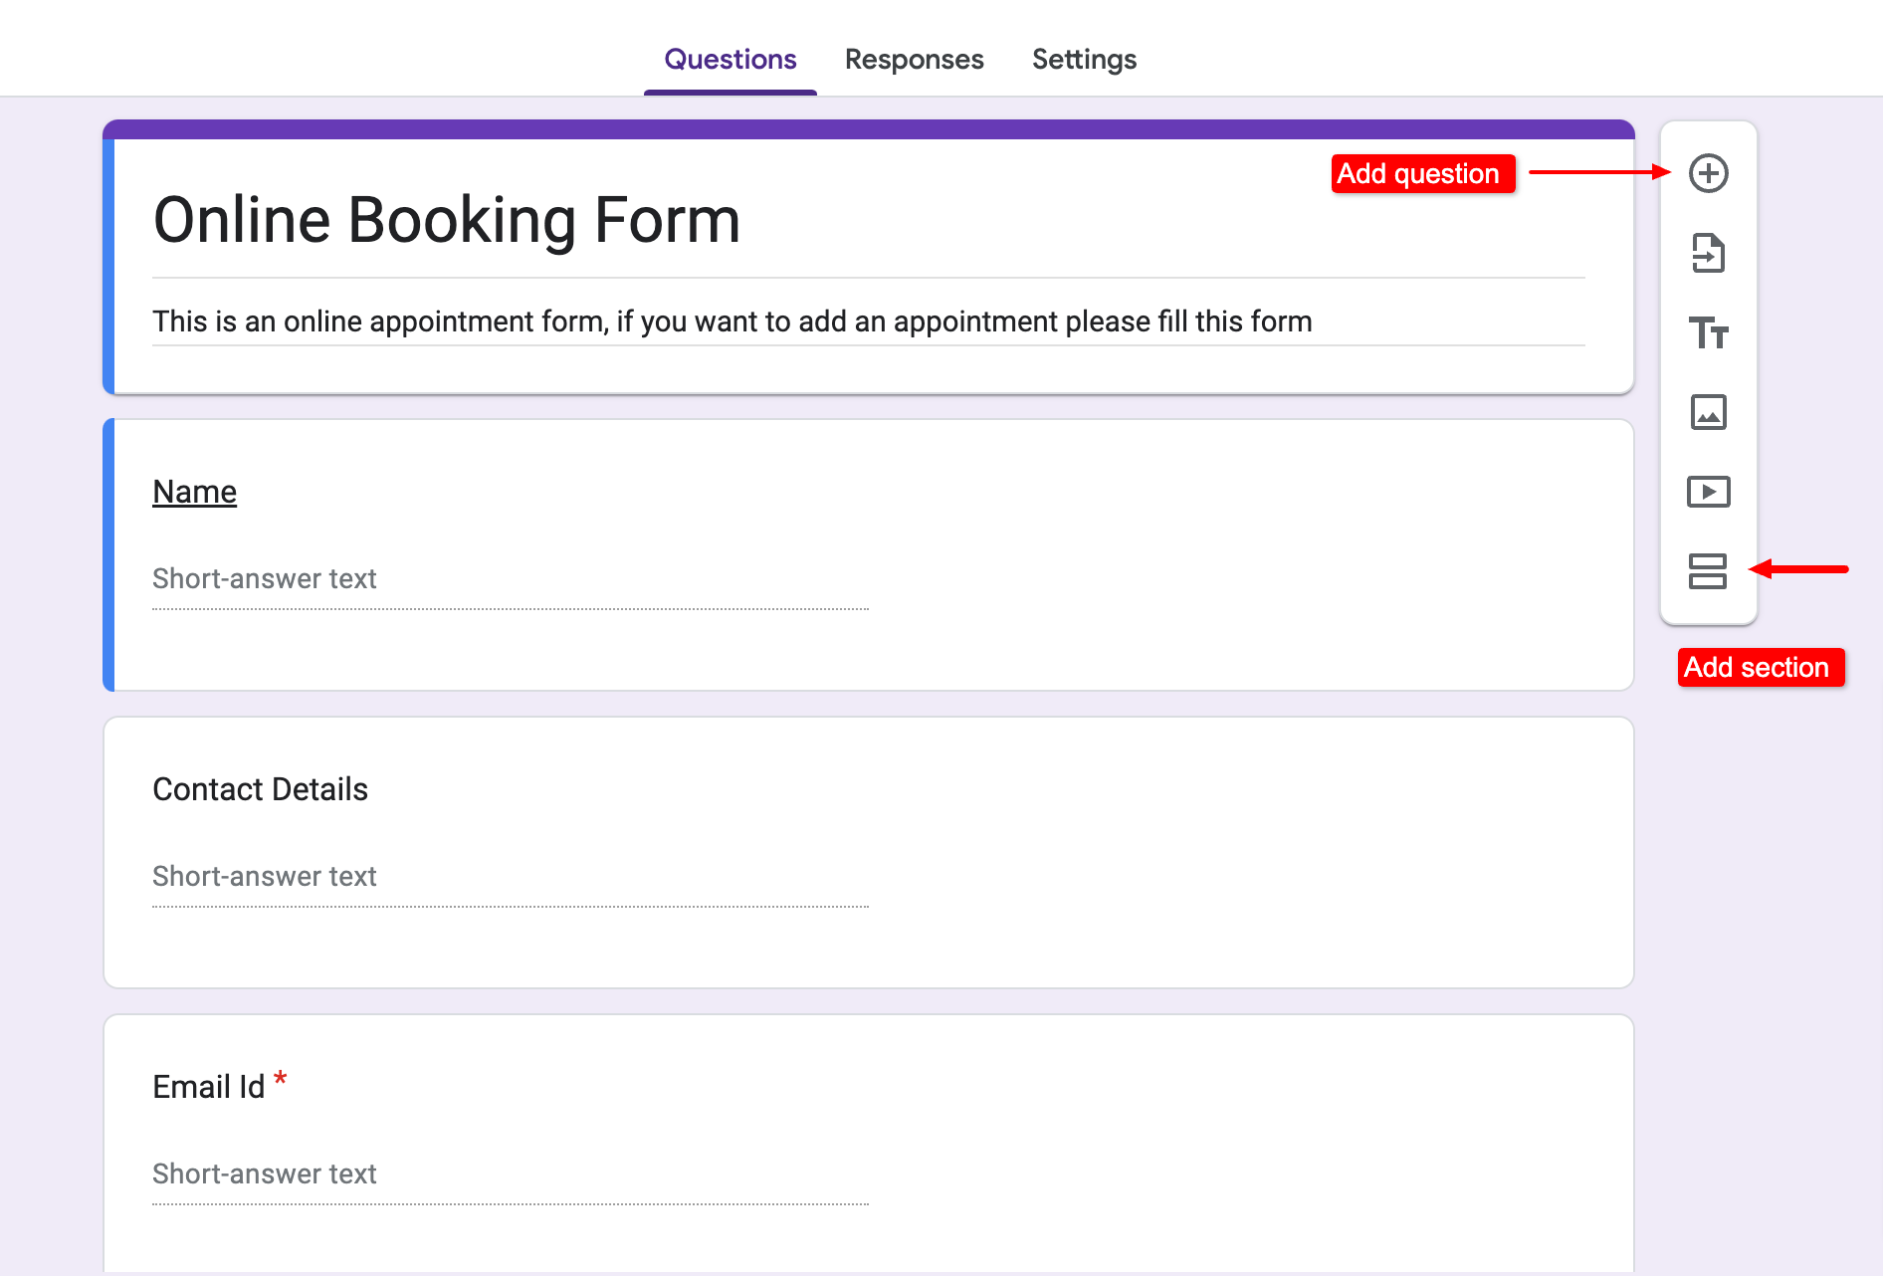
Task: Select the Name question title
Action: 194,491
